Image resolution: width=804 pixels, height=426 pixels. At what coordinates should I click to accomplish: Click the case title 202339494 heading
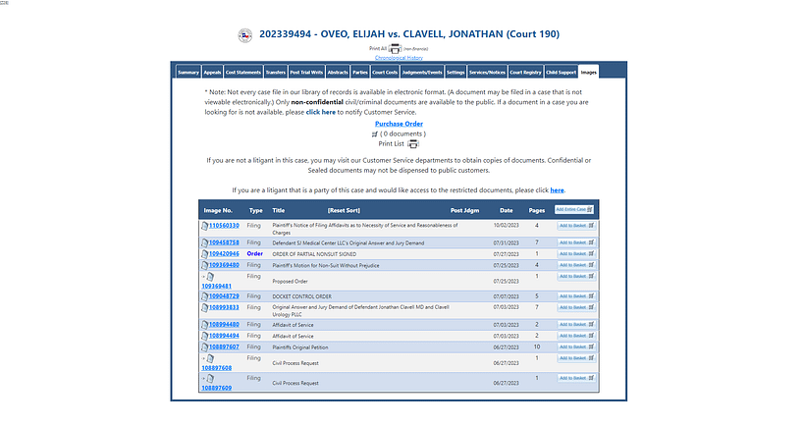[409, 34]
